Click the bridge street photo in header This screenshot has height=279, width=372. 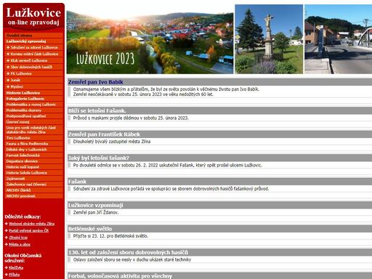click(338, 39)
